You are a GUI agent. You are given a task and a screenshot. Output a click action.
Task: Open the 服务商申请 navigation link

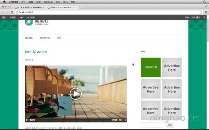45,38
